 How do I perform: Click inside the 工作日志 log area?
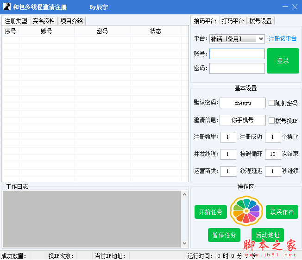pyautogui.click(x=92, y=219)
